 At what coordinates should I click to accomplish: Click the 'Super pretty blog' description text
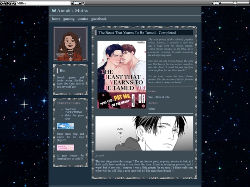tap(70, 137)
